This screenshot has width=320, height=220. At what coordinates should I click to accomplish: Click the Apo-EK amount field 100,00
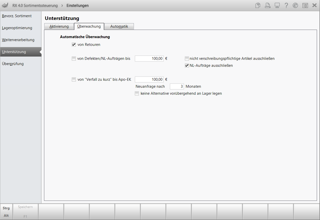[x=149, y=79]
